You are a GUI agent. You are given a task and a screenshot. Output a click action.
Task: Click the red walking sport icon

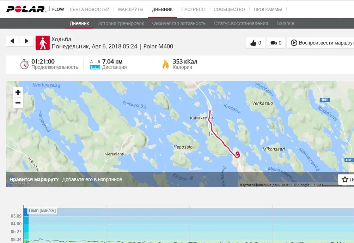click(x=43, y=43)
